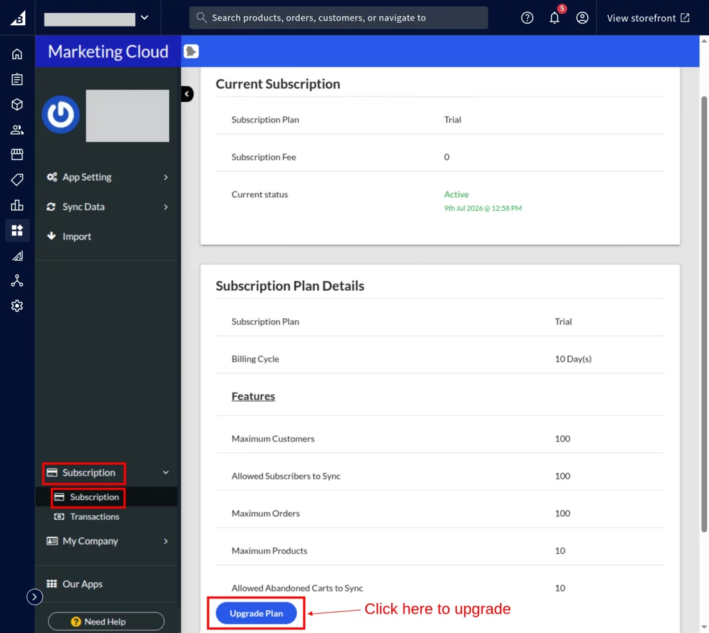Expand the Sync Data menu
The width and height of the screenshot is (709, 633).
coord(107,207)
